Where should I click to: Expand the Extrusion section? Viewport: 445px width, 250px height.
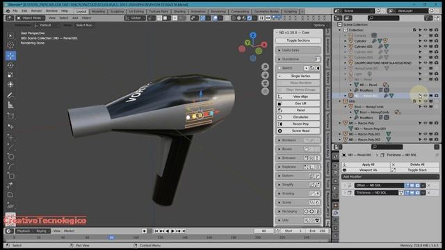pyautogui.click(x=298, y=158)
